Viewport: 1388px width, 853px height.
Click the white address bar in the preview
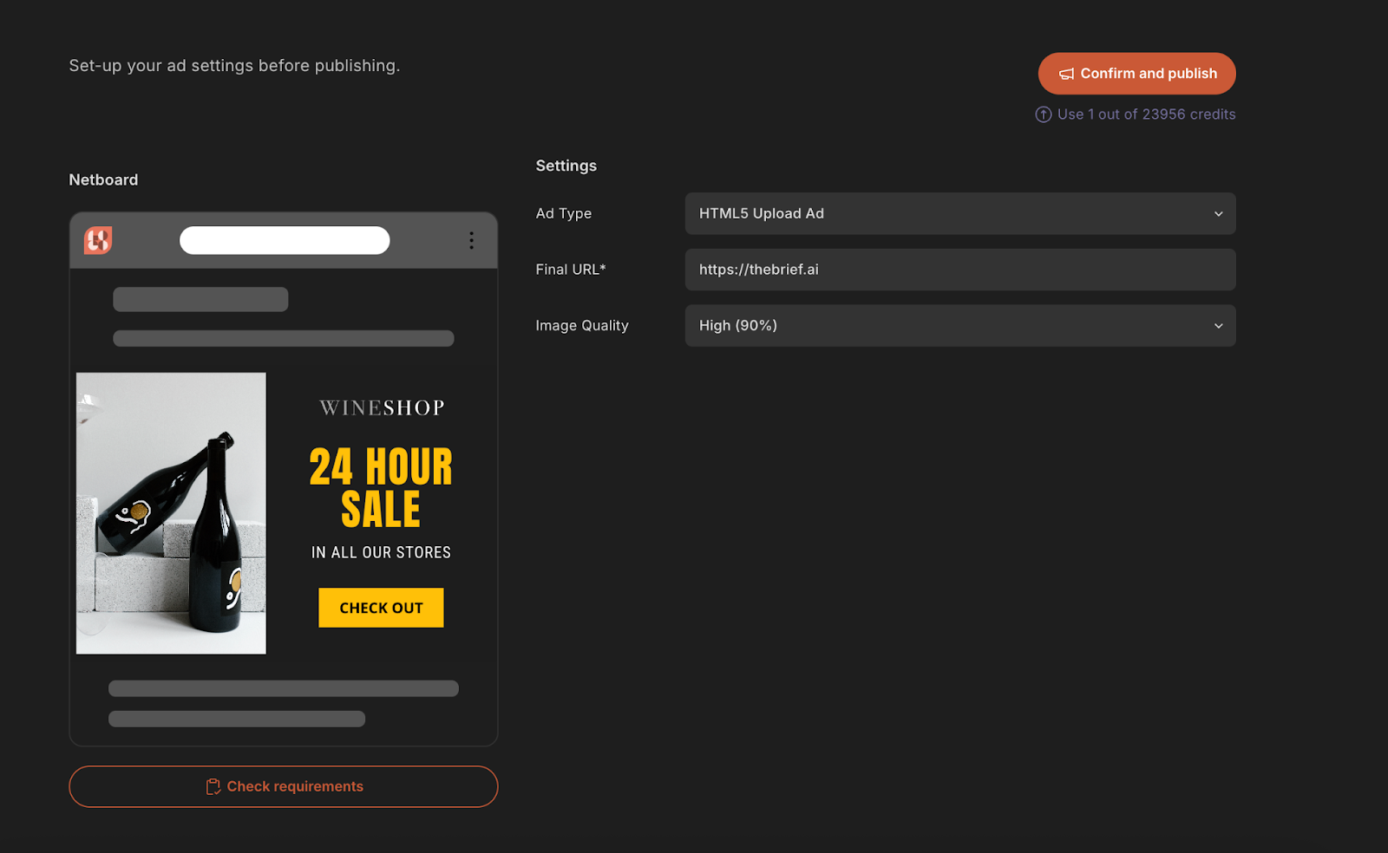click(285, 240)
